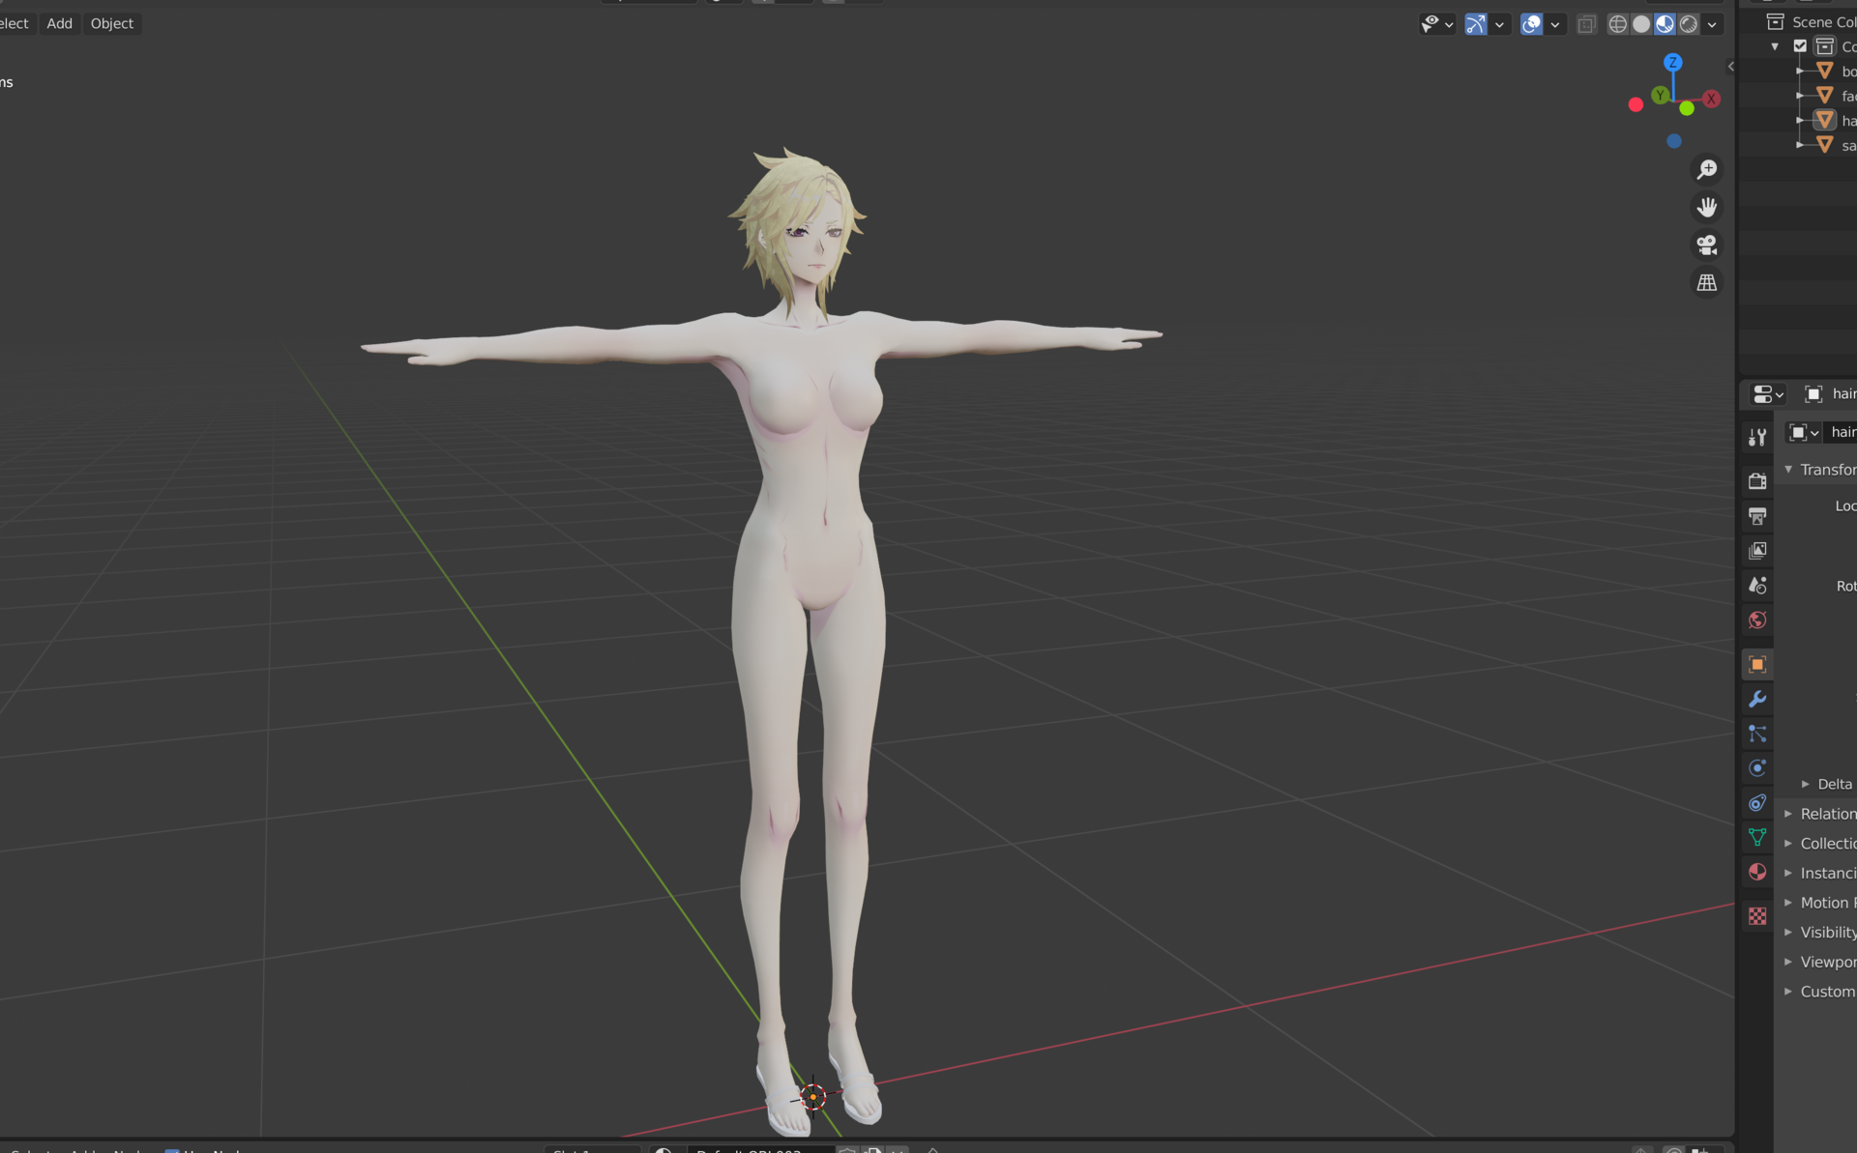Expand the 'bo' mesh object row
This screenshot has height=1153, width=1857.
1800,71
